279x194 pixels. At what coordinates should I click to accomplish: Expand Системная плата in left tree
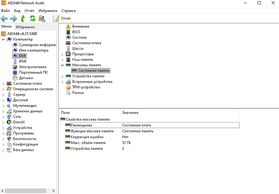3,83
